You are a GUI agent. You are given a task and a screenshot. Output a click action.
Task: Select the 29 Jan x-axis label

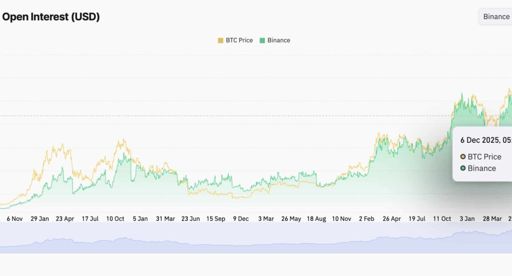coord(40,219)
